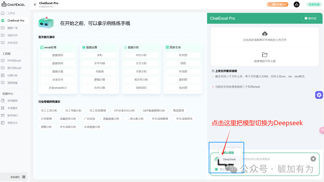Open the 订单管理 sample

click(x=46, y=119)
